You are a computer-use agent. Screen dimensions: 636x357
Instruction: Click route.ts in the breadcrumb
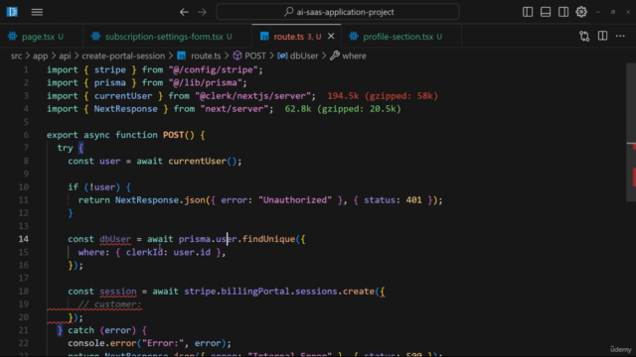point(206,56)
